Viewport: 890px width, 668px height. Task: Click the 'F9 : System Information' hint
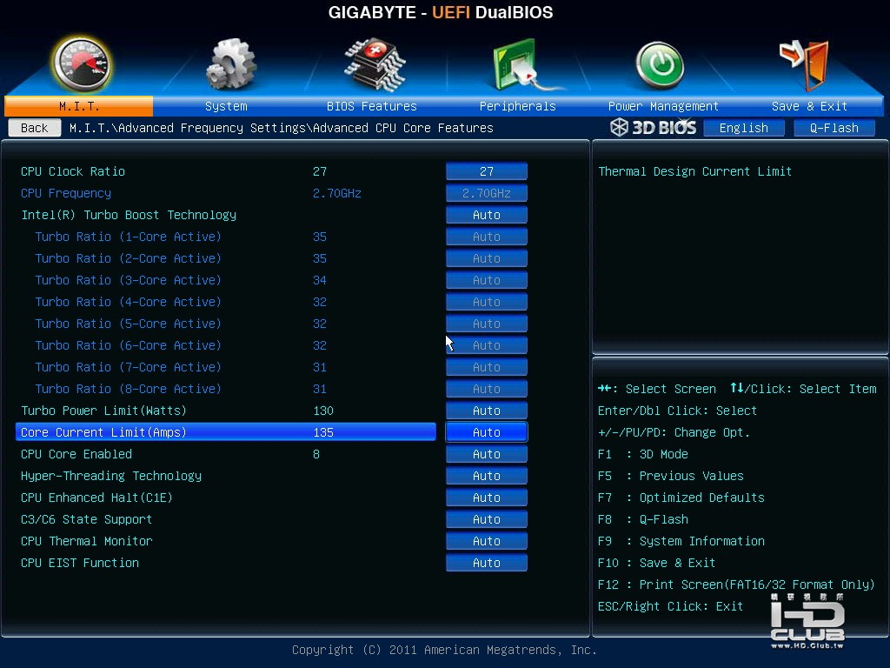(x=681, y=541)
